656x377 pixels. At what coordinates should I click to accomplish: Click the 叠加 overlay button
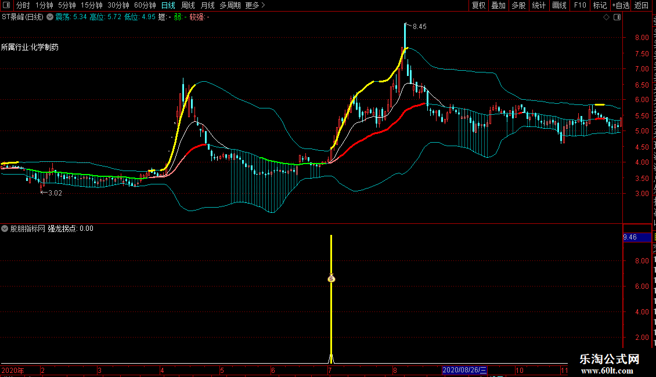[498, 5]
